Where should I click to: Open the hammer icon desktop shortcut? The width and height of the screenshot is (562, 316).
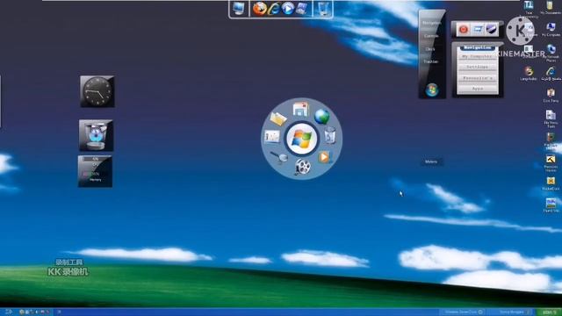pos(551,163)
